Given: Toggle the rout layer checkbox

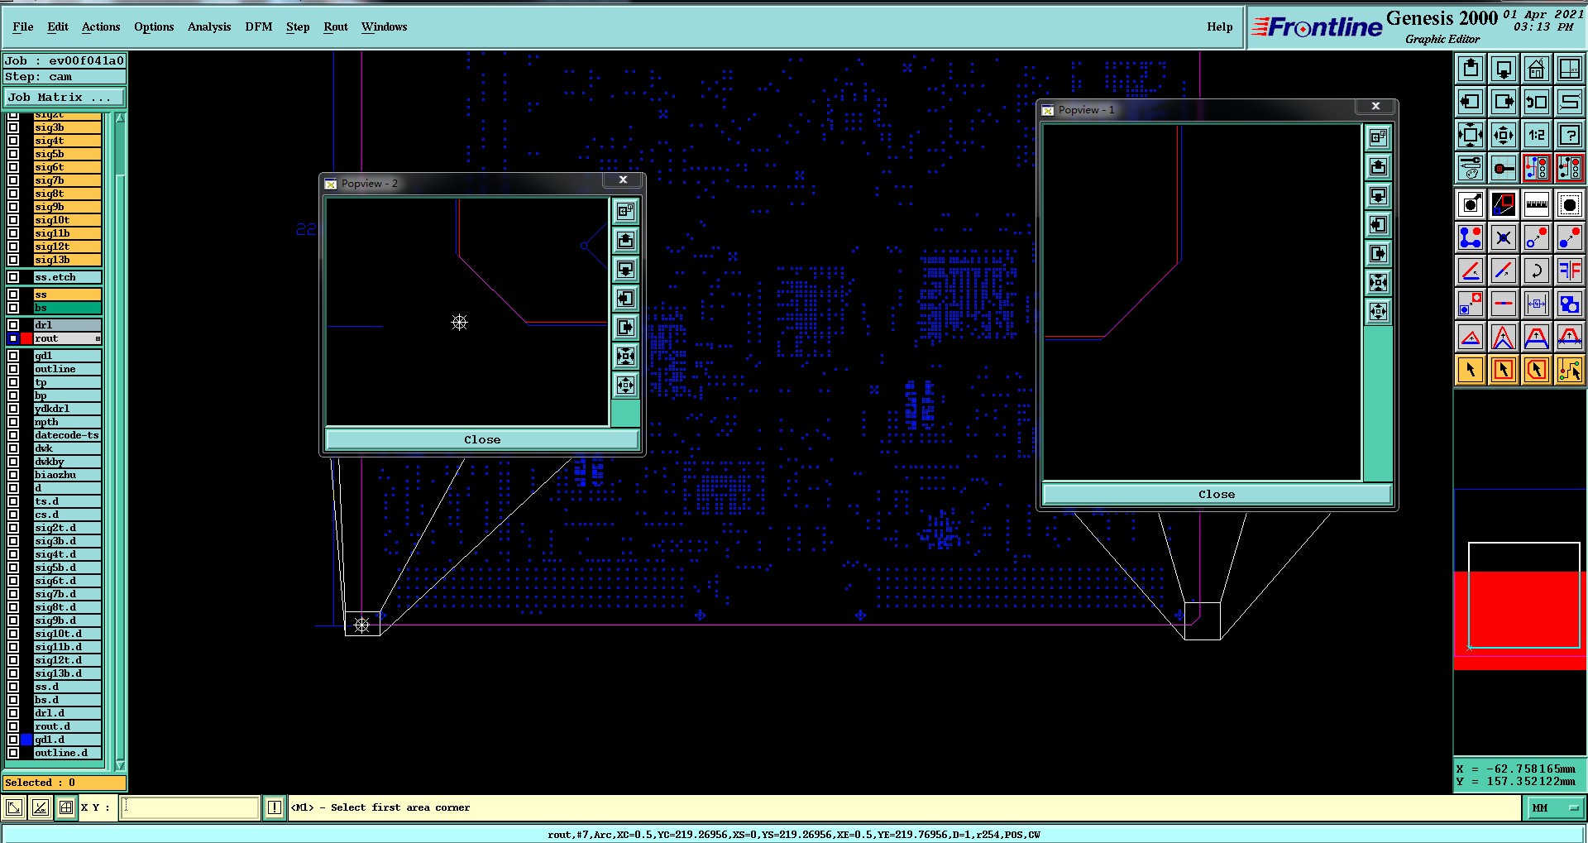Looking at the screenshot, I should point(13,338).
